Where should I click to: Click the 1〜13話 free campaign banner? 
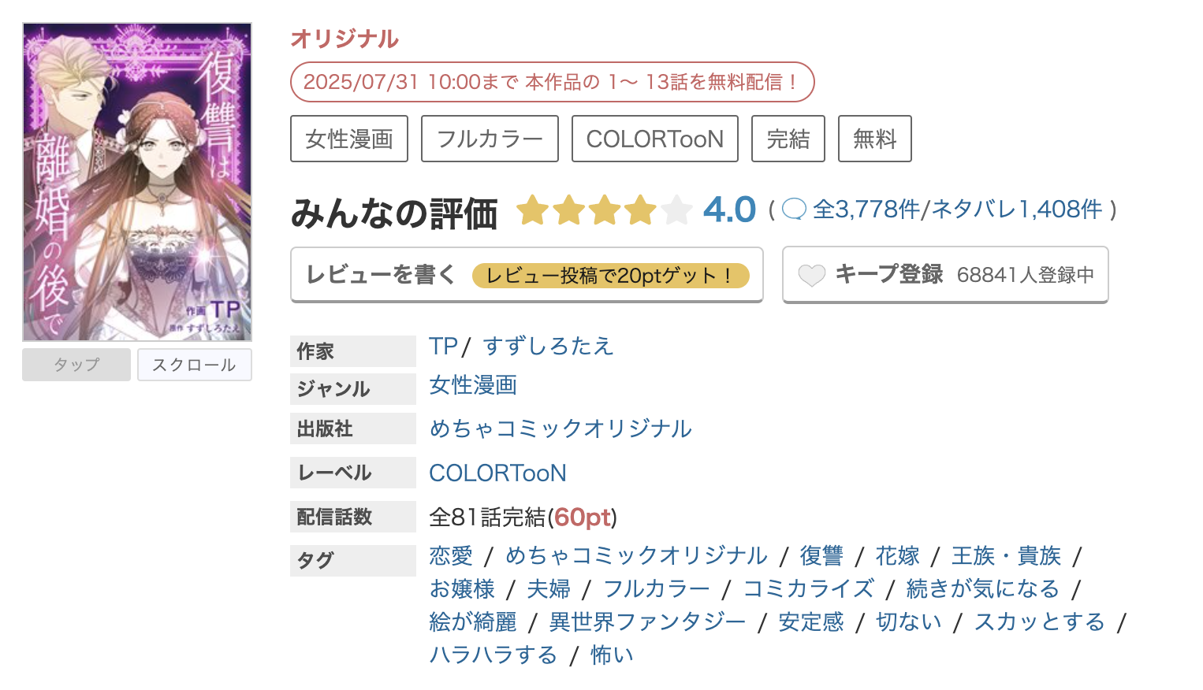[x=552, y=81]
